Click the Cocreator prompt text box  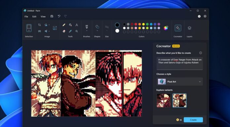[x=180, y=63]
